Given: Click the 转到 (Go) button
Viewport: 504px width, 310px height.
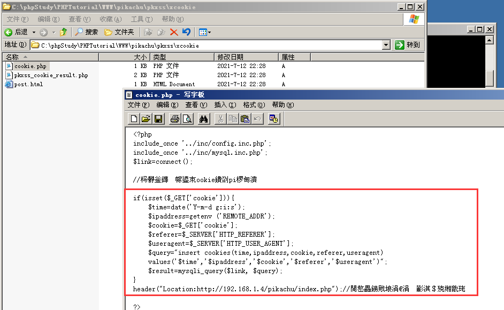Looking at the screenshot, I should tap(408, 46).
